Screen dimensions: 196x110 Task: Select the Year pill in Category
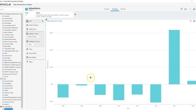coord(30,45)
